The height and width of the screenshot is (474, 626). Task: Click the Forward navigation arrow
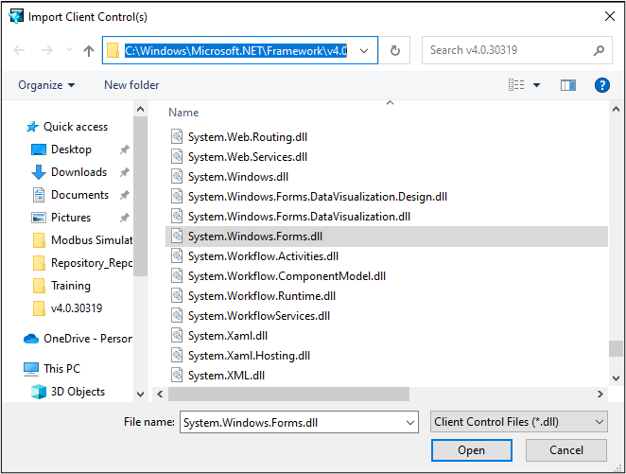46,50
